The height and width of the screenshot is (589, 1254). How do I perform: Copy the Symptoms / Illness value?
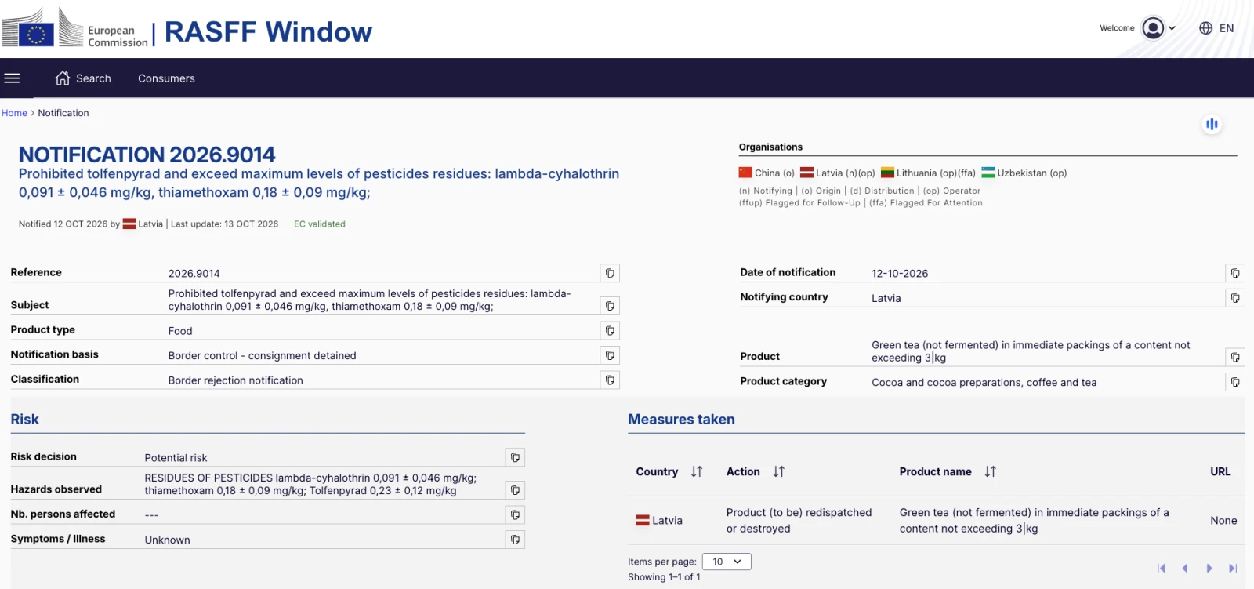[515, 540]
